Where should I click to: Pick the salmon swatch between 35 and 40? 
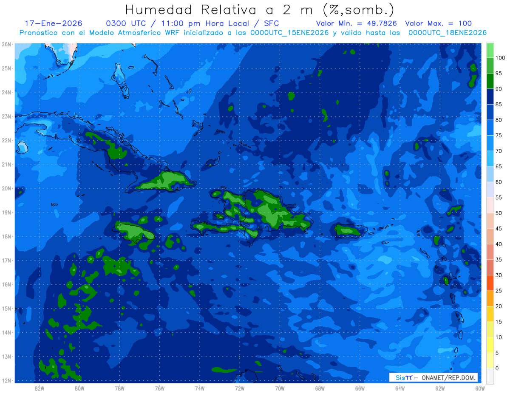pyautogui.click(x=490, y=252)
